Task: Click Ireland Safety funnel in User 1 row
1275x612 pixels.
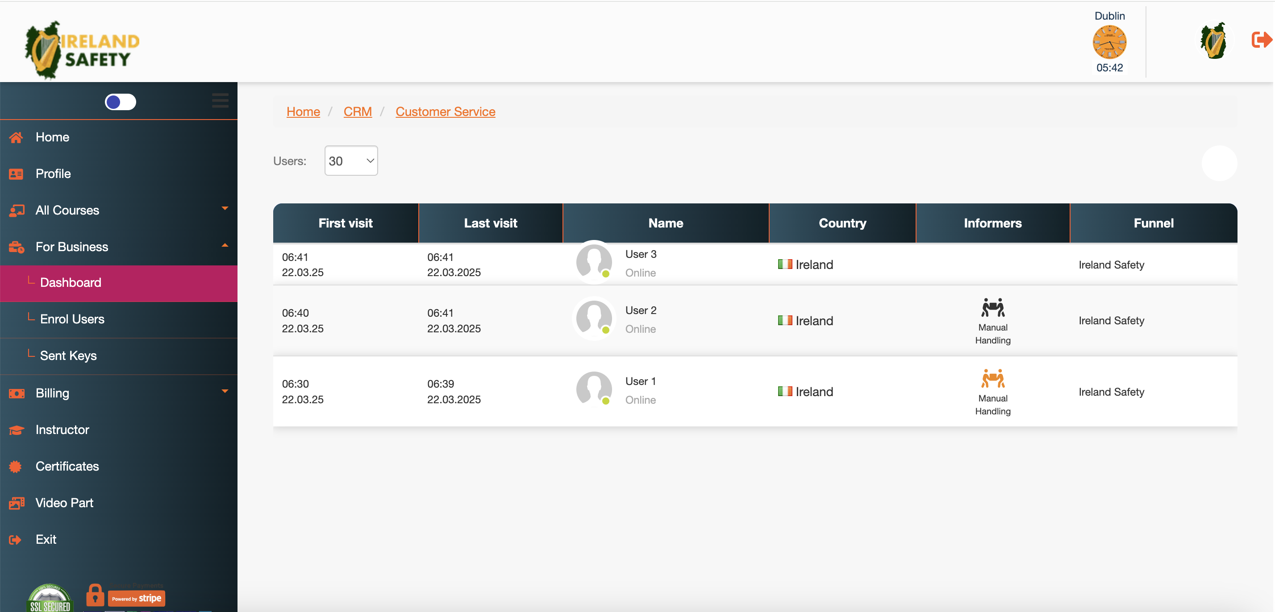Action: (1111, 392)
